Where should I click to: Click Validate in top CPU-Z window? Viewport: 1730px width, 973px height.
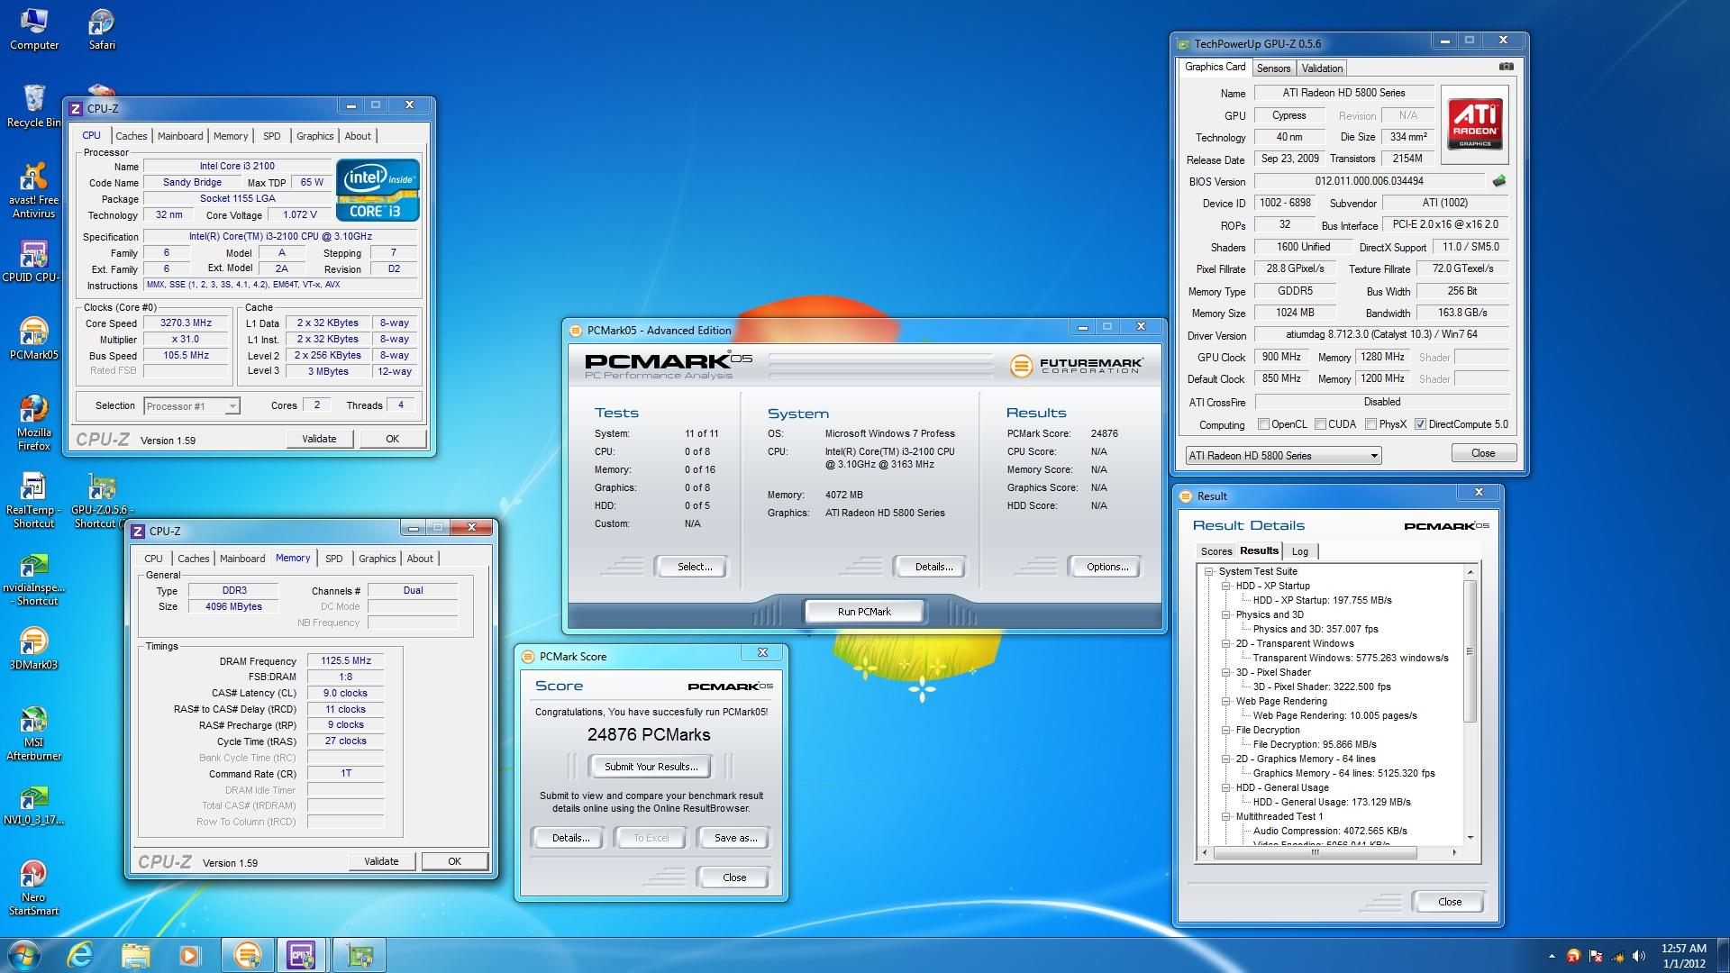319,439
